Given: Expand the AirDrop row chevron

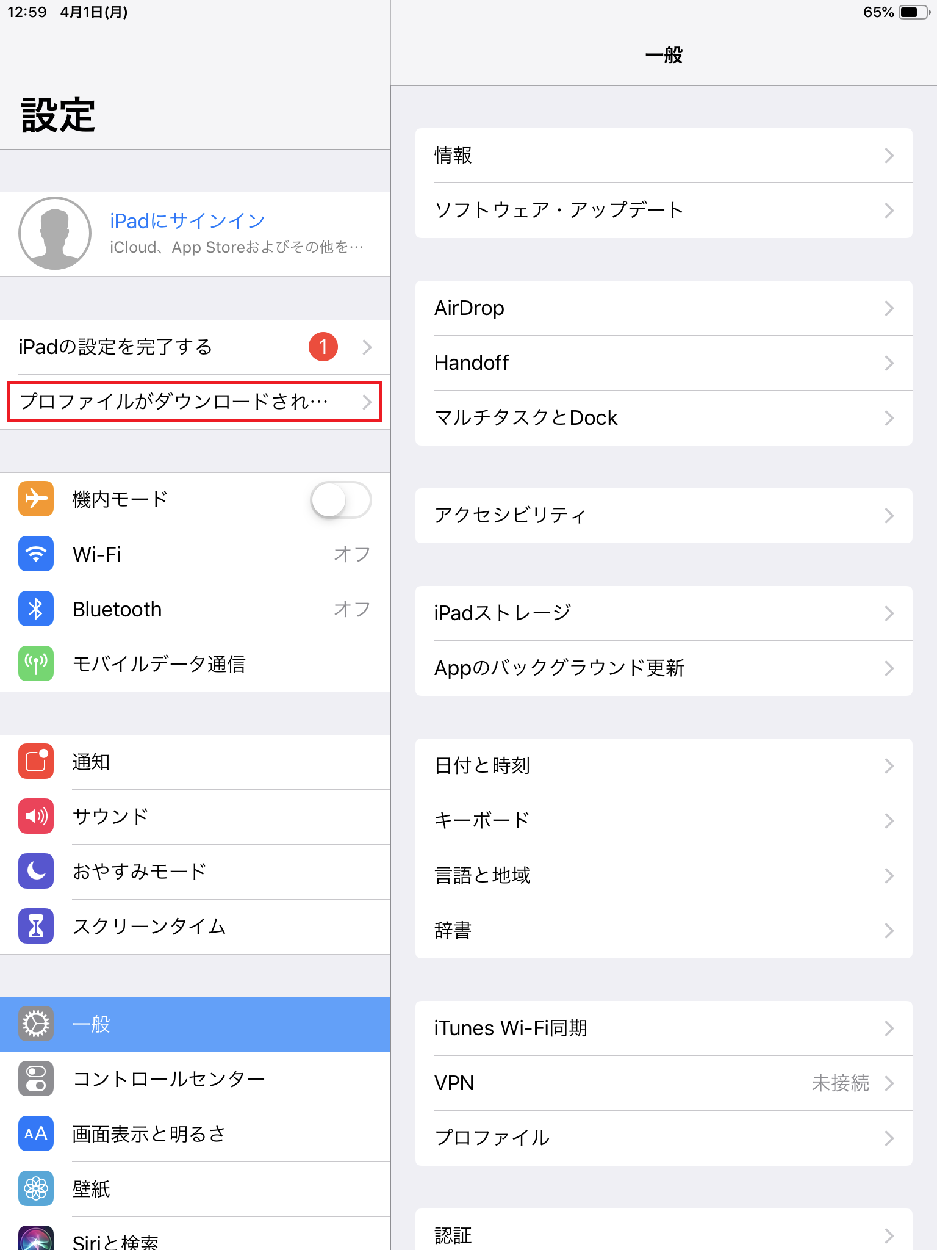Looking at the screenshot, I should tap(889, 308).
